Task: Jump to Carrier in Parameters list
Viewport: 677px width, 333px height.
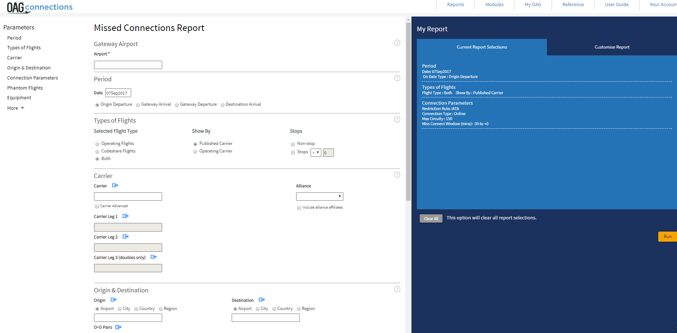Action: pyautogui.click(x=14, y=58)
